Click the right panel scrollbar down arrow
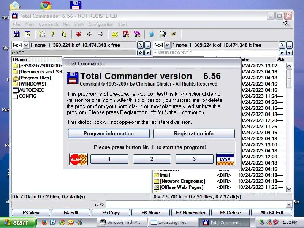Image resolution: width=304 pixels, height=228 pixels. click(x=289, y=189)
